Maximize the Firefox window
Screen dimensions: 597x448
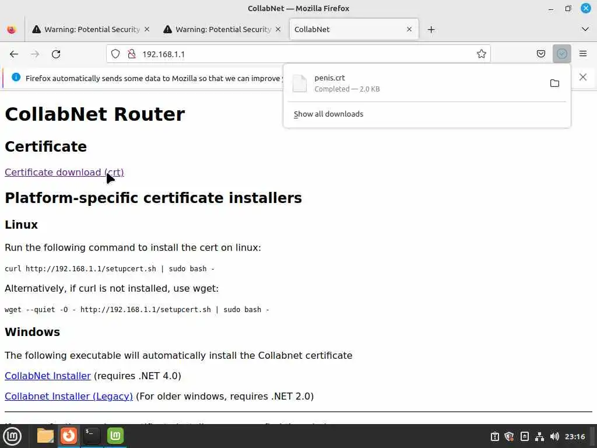568,8
